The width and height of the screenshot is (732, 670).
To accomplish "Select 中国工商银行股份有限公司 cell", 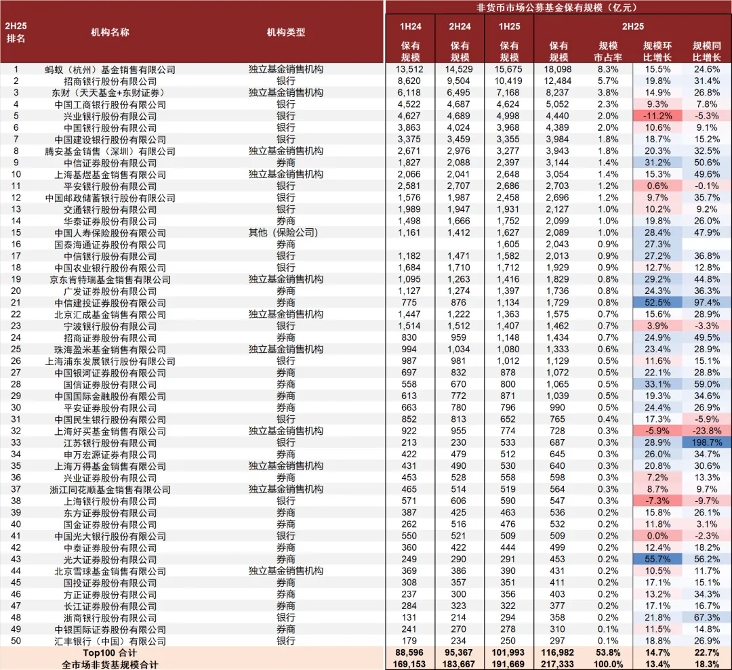I will (110, 104).
